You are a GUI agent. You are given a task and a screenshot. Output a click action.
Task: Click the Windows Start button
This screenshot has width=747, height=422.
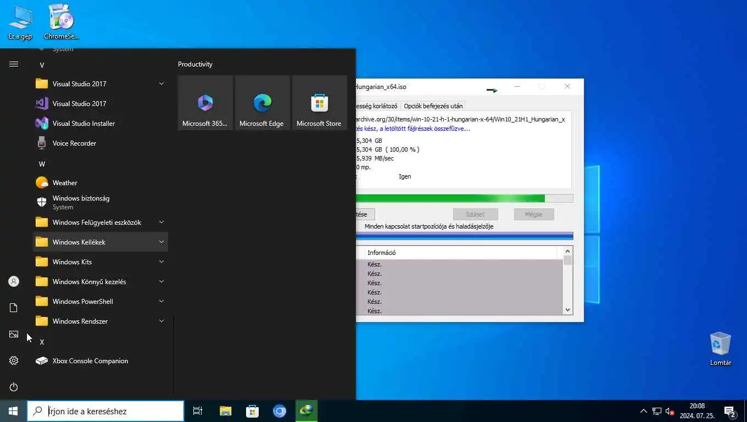(13, 411)
